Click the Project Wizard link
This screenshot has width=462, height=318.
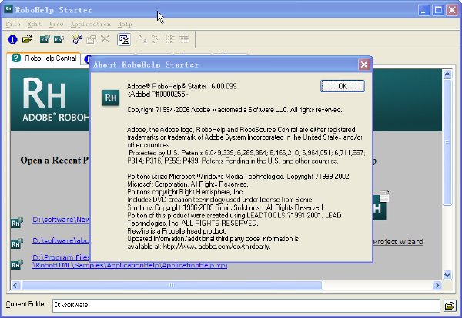398,242
